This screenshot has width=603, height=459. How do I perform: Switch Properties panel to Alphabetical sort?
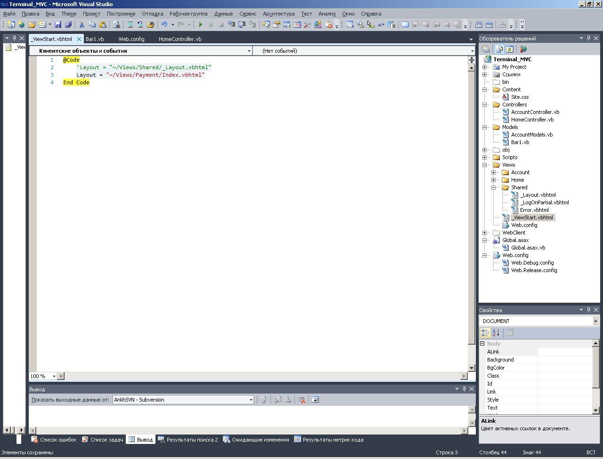point(496,333)
